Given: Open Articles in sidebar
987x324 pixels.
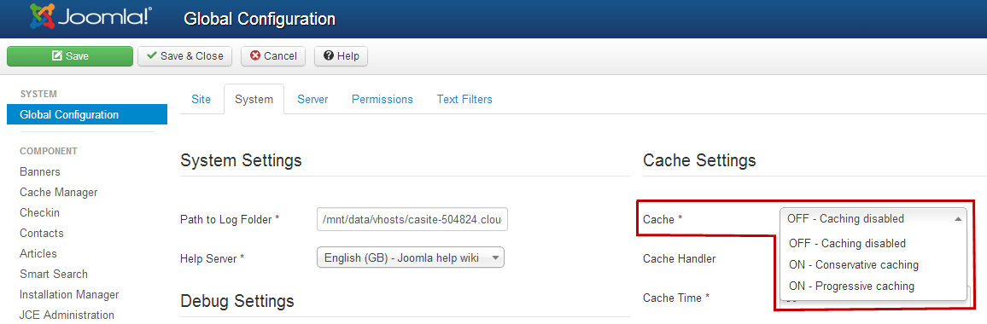Looking at the screenshot, I should 38,253.
